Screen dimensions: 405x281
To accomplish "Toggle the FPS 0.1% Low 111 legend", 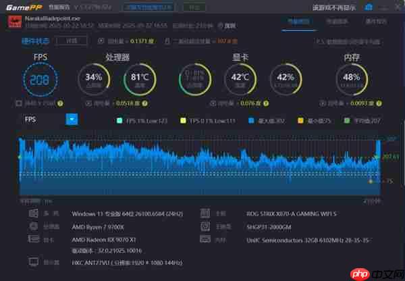I will [208, 121].
